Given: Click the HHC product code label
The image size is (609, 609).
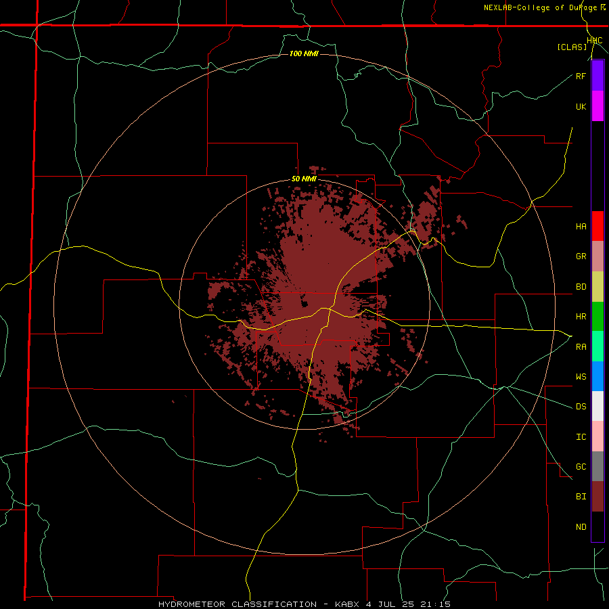Looking at the screenshot, I should pyautogui.click(x=594, y=41).
